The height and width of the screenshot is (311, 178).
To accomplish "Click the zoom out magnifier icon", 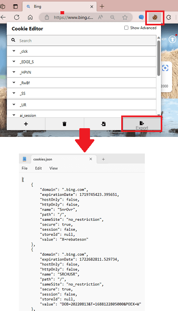I will pos(112,17).
